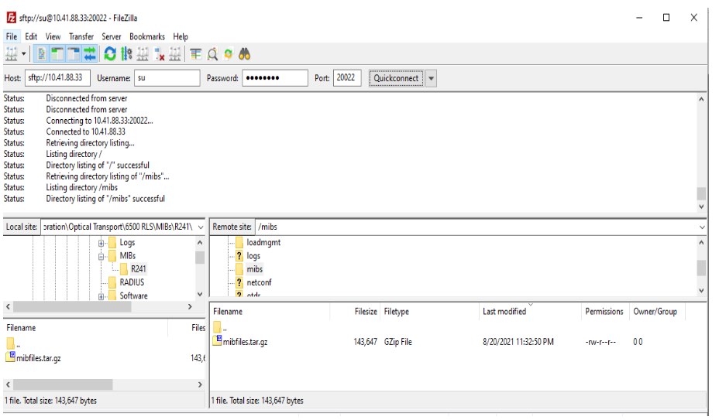Image resolution: width=719 pixels, height=420 pixels.
Task: Select the netconf folder in remote tree
Action: (259, 282)
